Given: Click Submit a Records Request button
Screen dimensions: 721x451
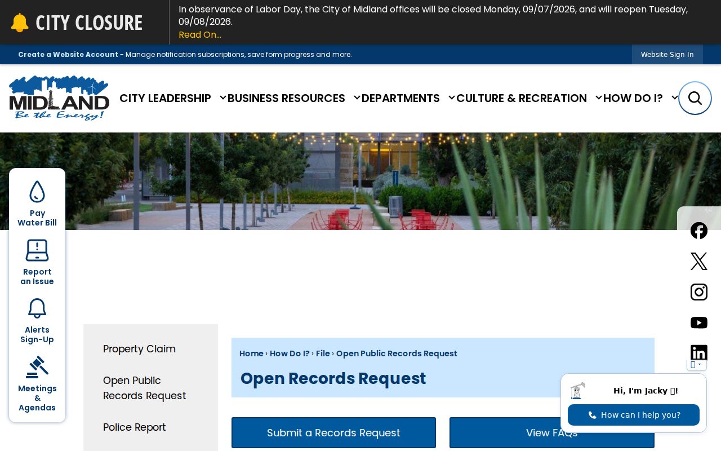Looking at the screenshot, I should point(333,433).
